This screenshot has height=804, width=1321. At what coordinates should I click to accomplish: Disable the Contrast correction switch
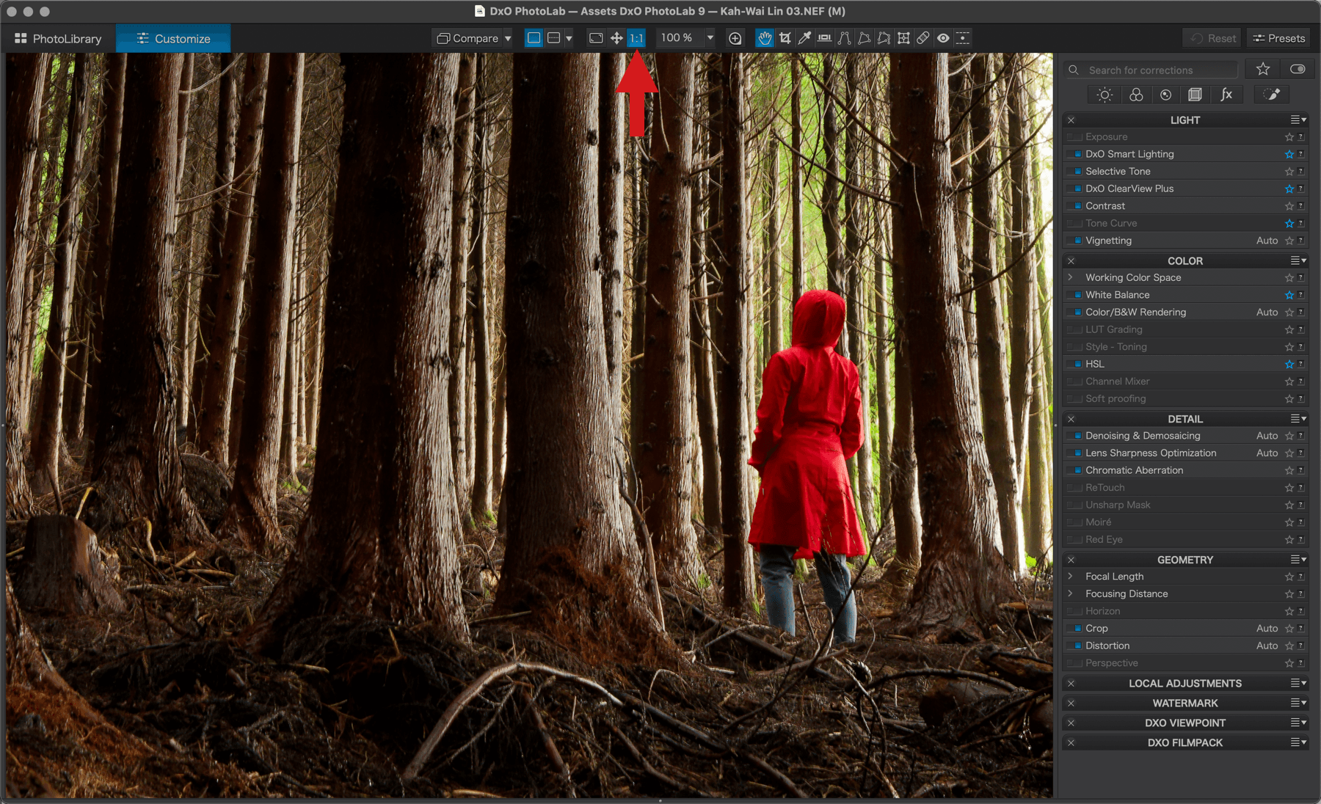(x=1075, y=206)
